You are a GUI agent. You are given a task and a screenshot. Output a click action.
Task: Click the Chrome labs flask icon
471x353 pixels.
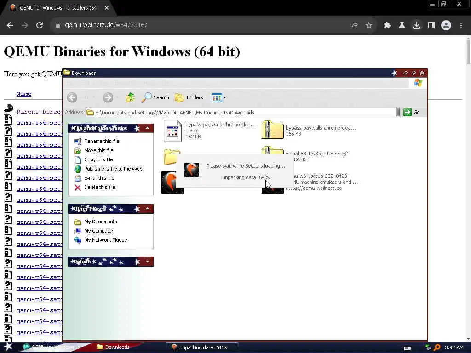pyautogui.click(x=402, y=26)
